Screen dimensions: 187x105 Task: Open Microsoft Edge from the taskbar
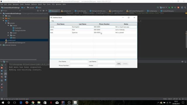coord(21,102)
